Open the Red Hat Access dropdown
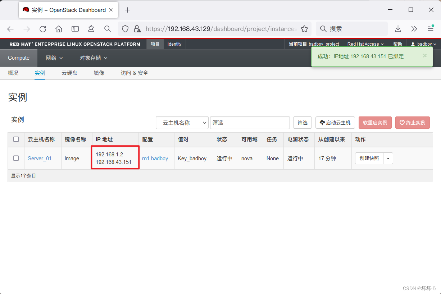The image size is (441, 294). 365,44
